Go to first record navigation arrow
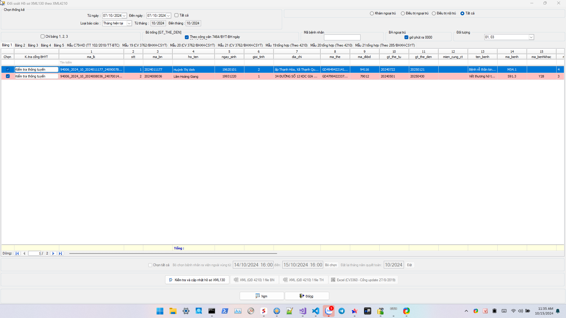 17,254
